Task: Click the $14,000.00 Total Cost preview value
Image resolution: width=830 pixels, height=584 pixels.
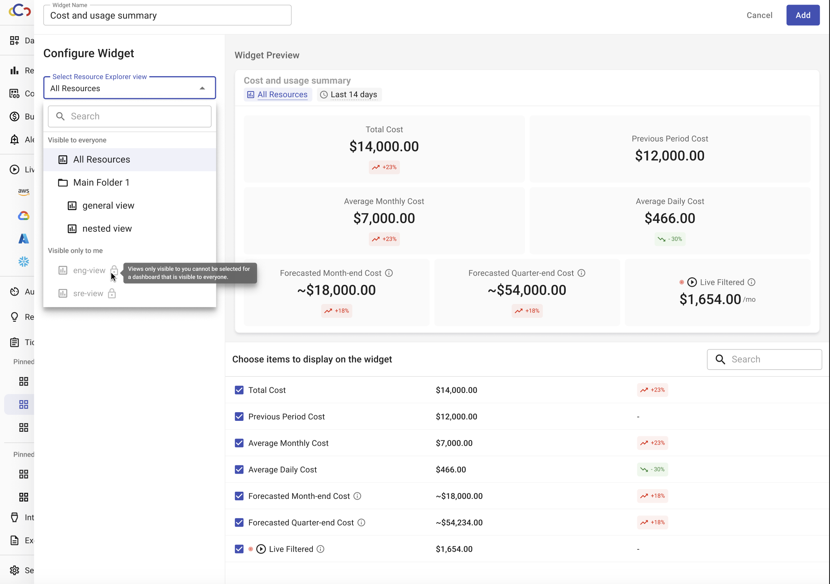Action: coord(384,147)
